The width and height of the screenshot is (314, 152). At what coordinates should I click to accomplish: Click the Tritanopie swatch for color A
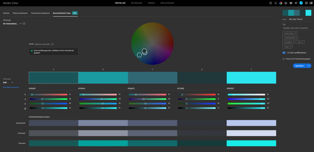click(54, 143)
